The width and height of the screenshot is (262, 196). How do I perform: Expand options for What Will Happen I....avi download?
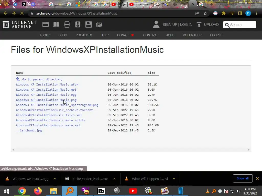pyautogui.click(x=174, y=179)
